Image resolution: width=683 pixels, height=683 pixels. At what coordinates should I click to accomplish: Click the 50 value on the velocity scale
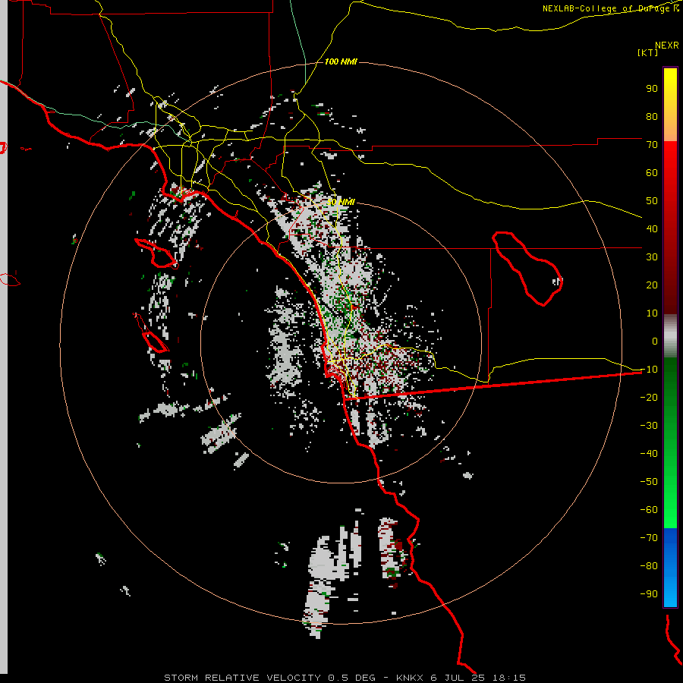(652, 201)
